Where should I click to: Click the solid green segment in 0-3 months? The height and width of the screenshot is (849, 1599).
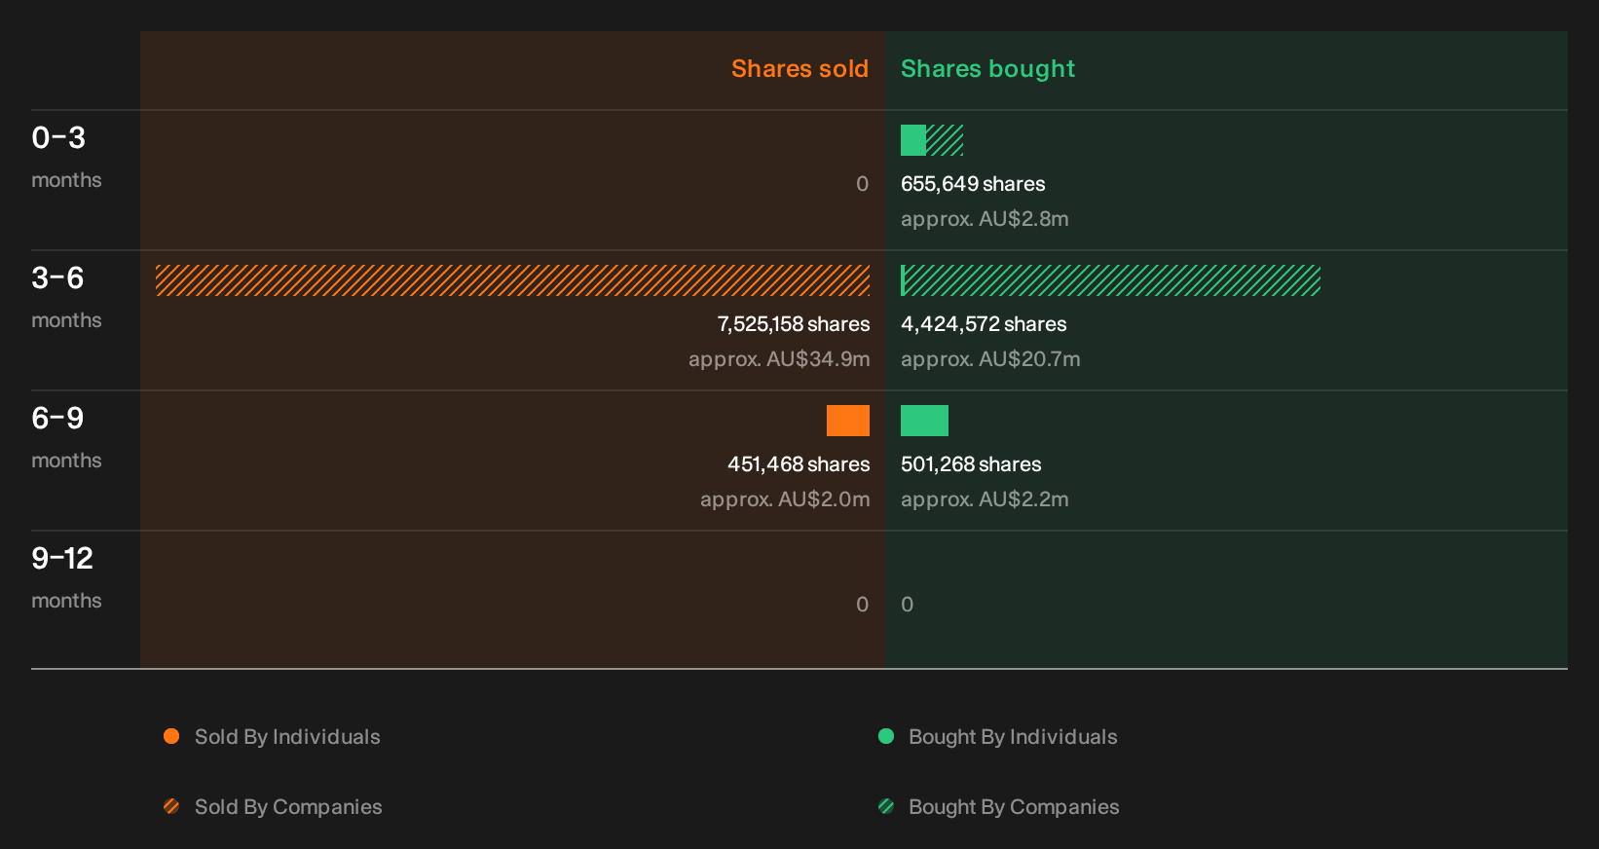913,140
